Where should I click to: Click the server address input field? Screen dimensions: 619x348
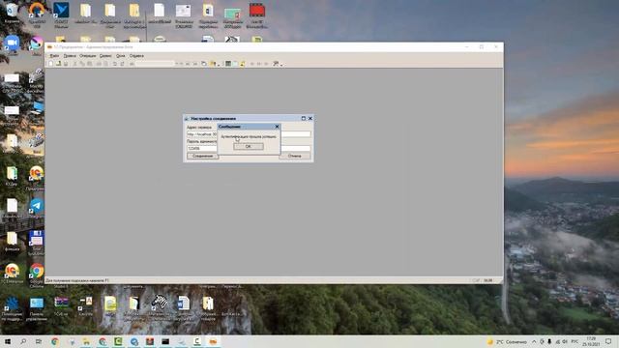point(249,134)
